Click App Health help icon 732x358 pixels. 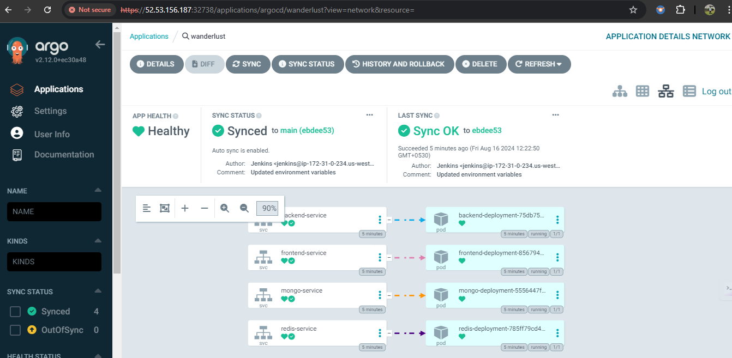[176, 116]
